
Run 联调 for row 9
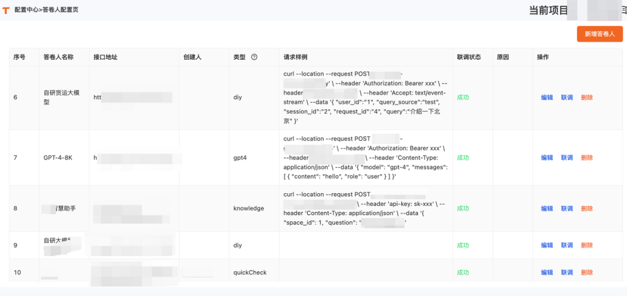(x=567, y=245)
